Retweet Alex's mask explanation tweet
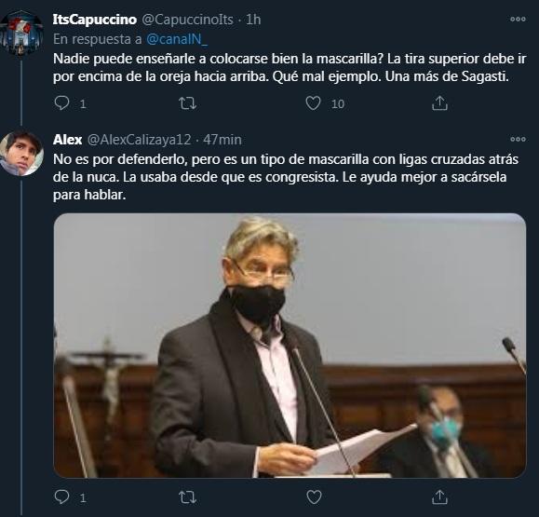 tap(188, 497)
